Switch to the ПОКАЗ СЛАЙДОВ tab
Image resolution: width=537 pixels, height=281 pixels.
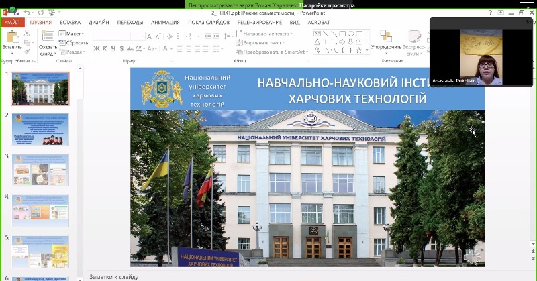pyautogui.click(x=209, y=22)
